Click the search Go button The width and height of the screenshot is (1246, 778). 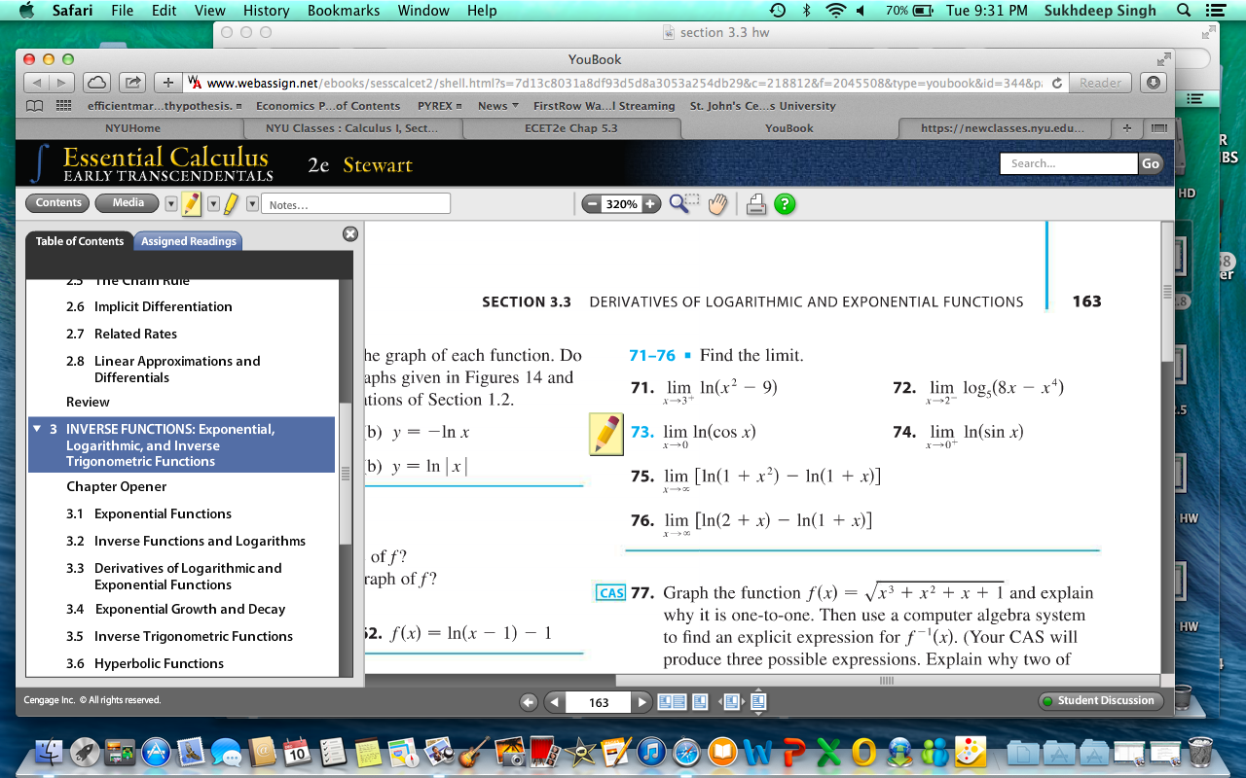1151,164
